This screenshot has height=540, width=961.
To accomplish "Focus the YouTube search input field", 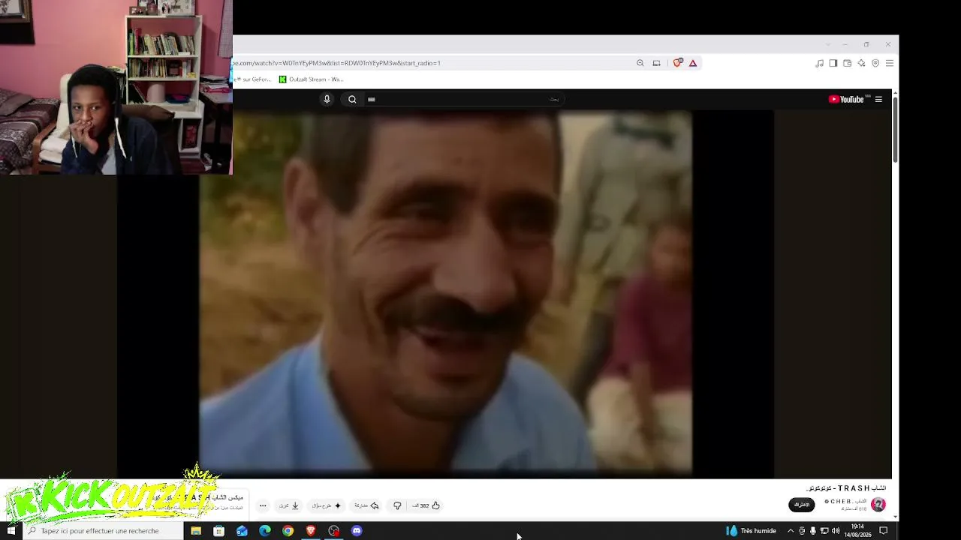I will (x=463, y=99).
